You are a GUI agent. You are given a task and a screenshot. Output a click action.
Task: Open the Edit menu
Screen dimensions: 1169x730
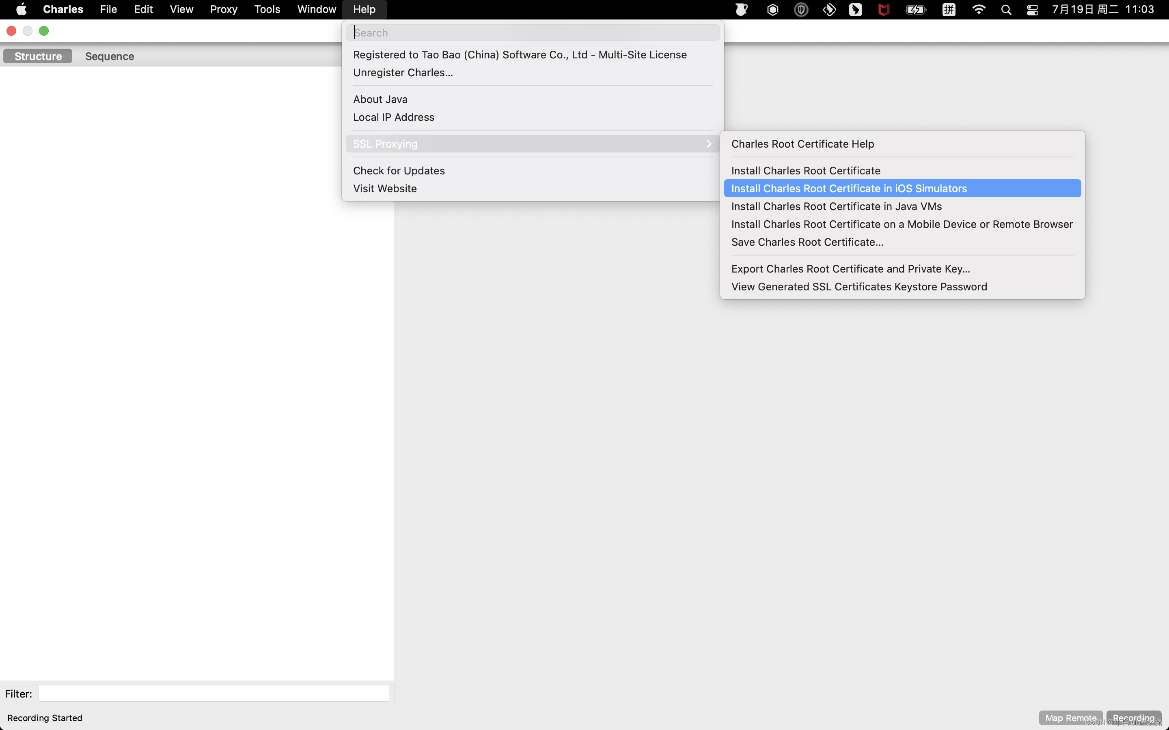(143, 9)
